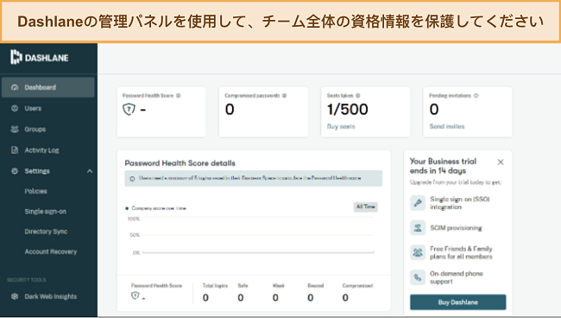The image size is (561, 318).
Task: Click Seats taken info icon
Action: pos(358,96)
